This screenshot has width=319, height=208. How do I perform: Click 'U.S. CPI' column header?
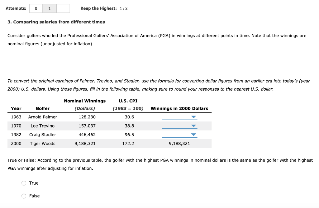click(x=128, y=101)
